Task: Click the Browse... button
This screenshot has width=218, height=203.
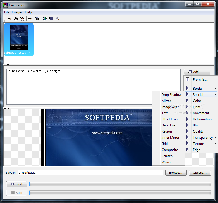Action: point(176,173)
